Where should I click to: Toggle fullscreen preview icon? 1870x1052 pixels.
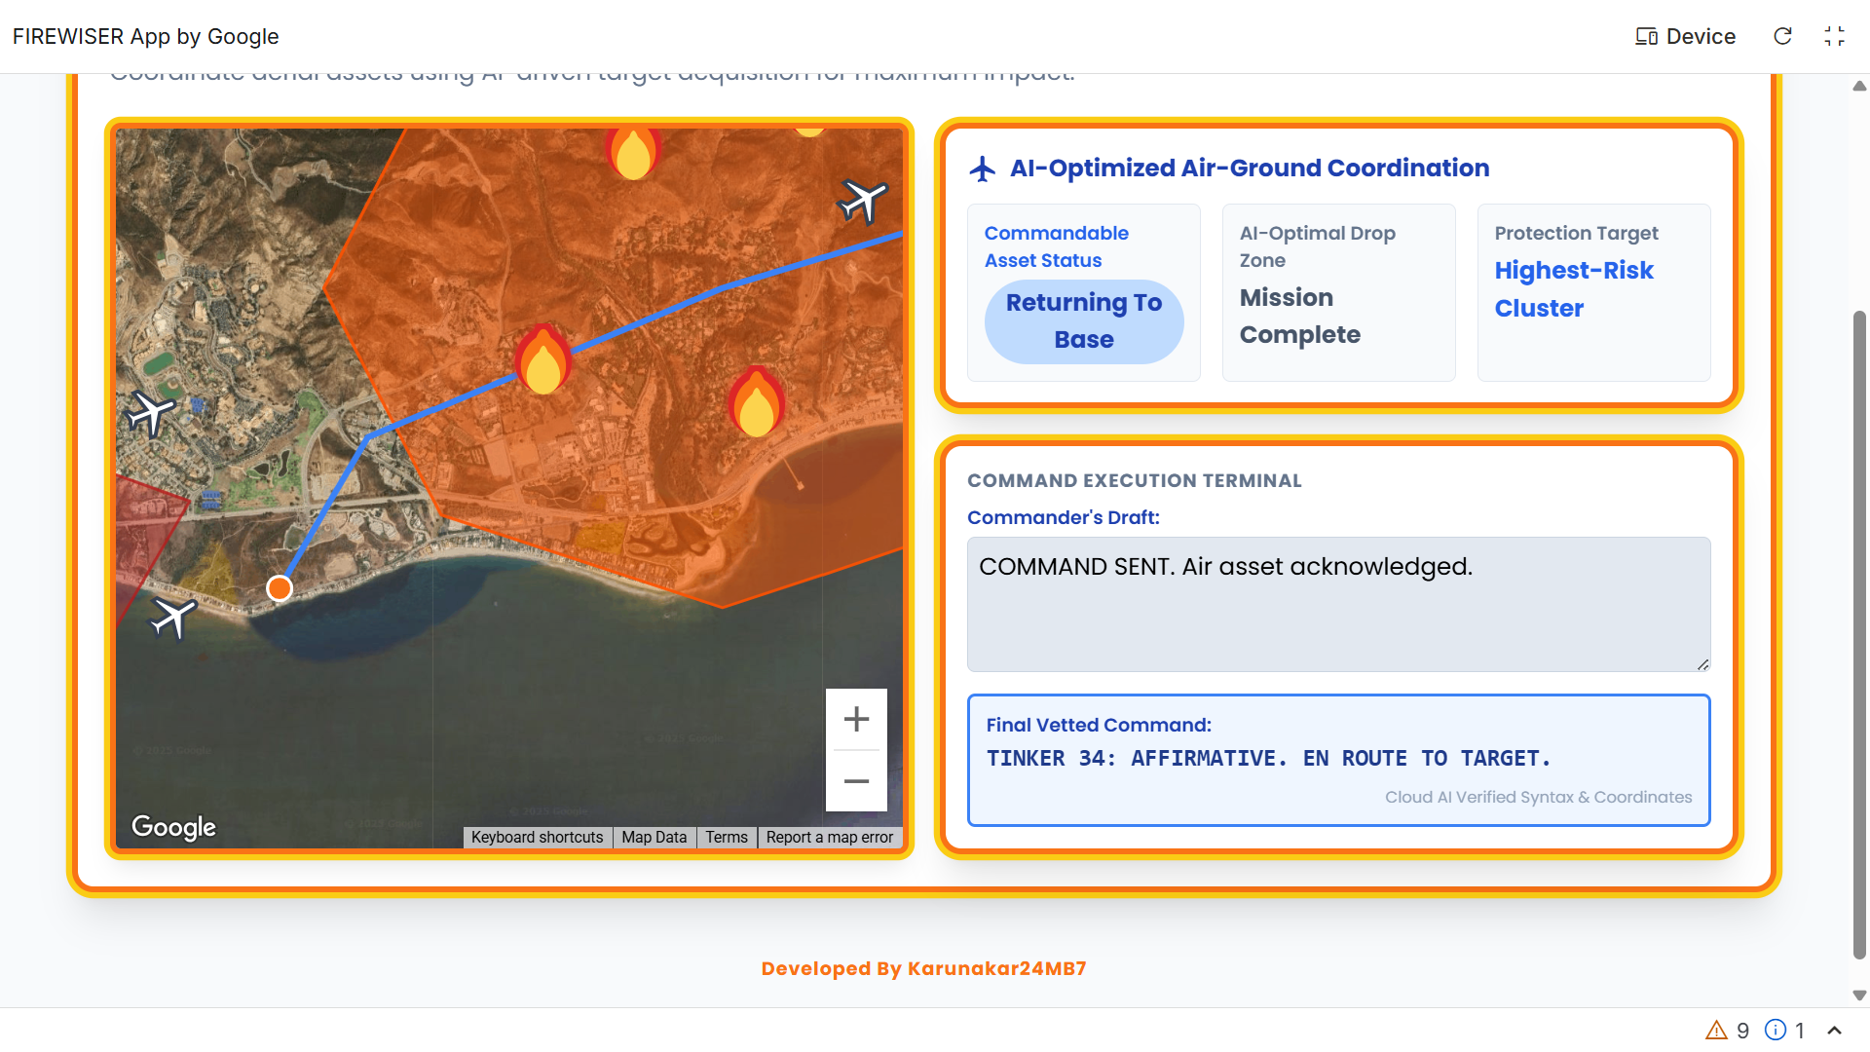click(x=1834, y=36)
